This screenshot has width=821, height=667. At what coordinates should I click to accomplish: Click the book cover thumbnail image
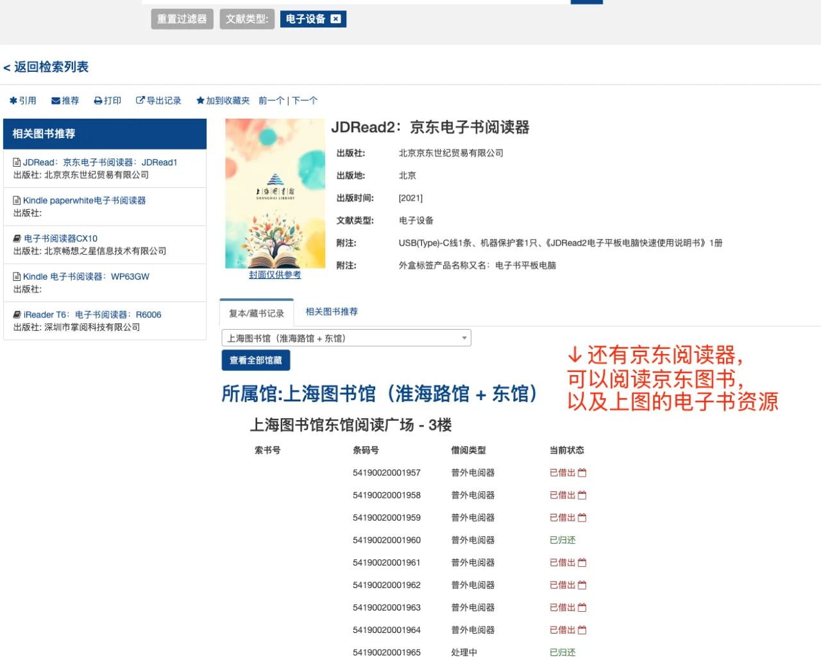click(275, 193)
